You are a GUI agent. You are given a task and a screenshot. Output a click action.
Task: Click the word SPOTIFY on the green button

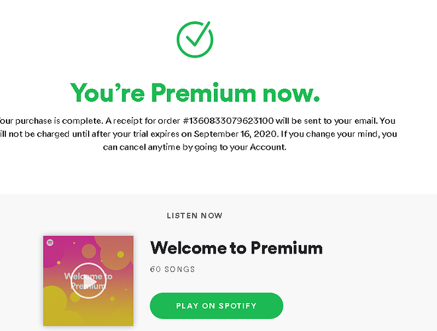point(238,306)
